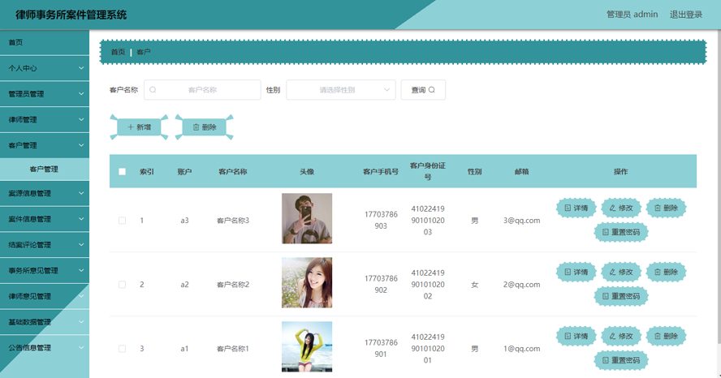
Task: Tick the checkbox for row a1
Action: (x=122, y=349)
